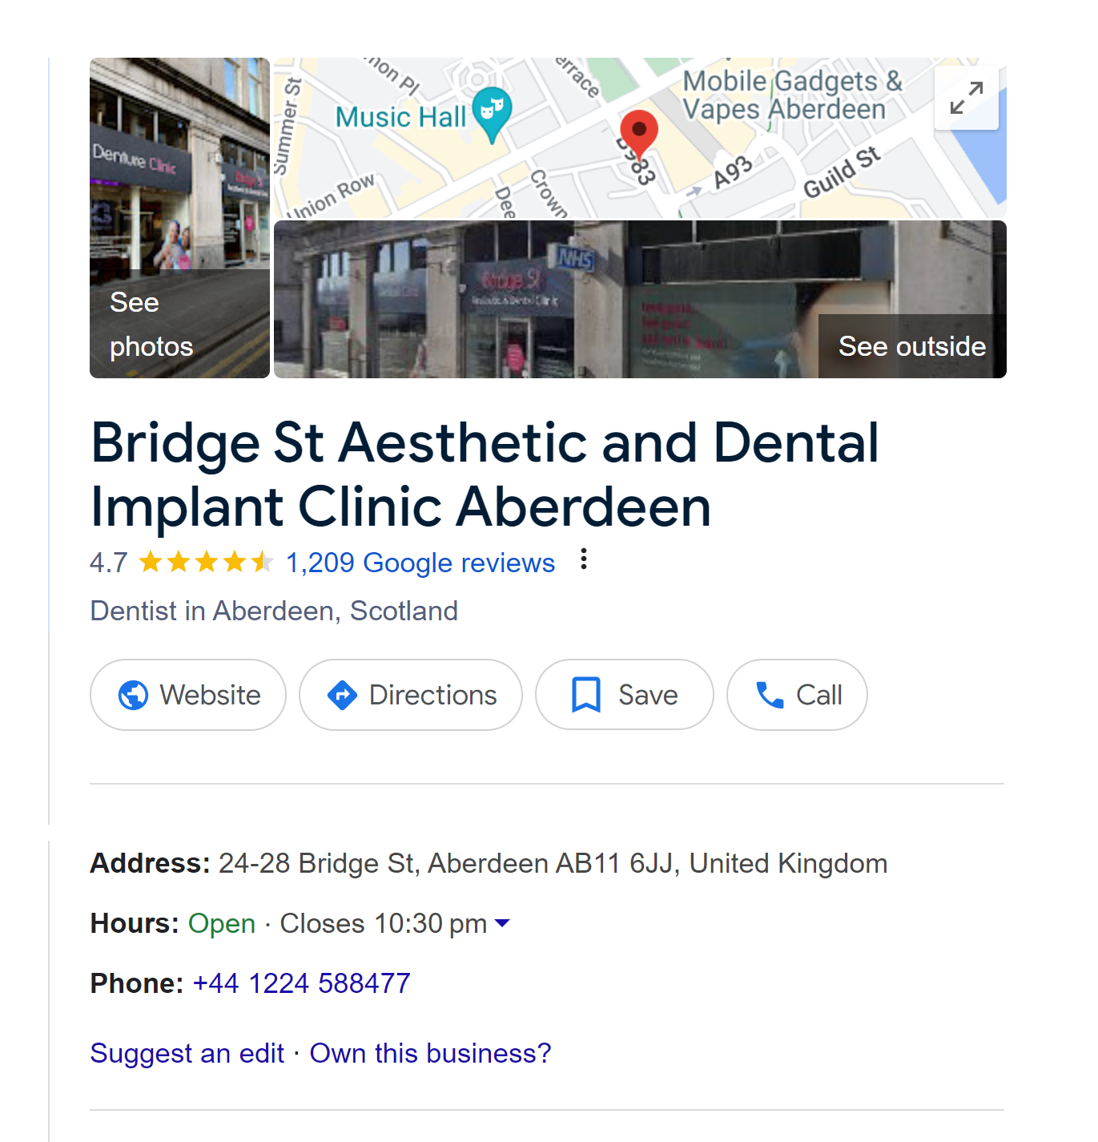
Task: Click the bookmark Save icon
Action: 586,695
